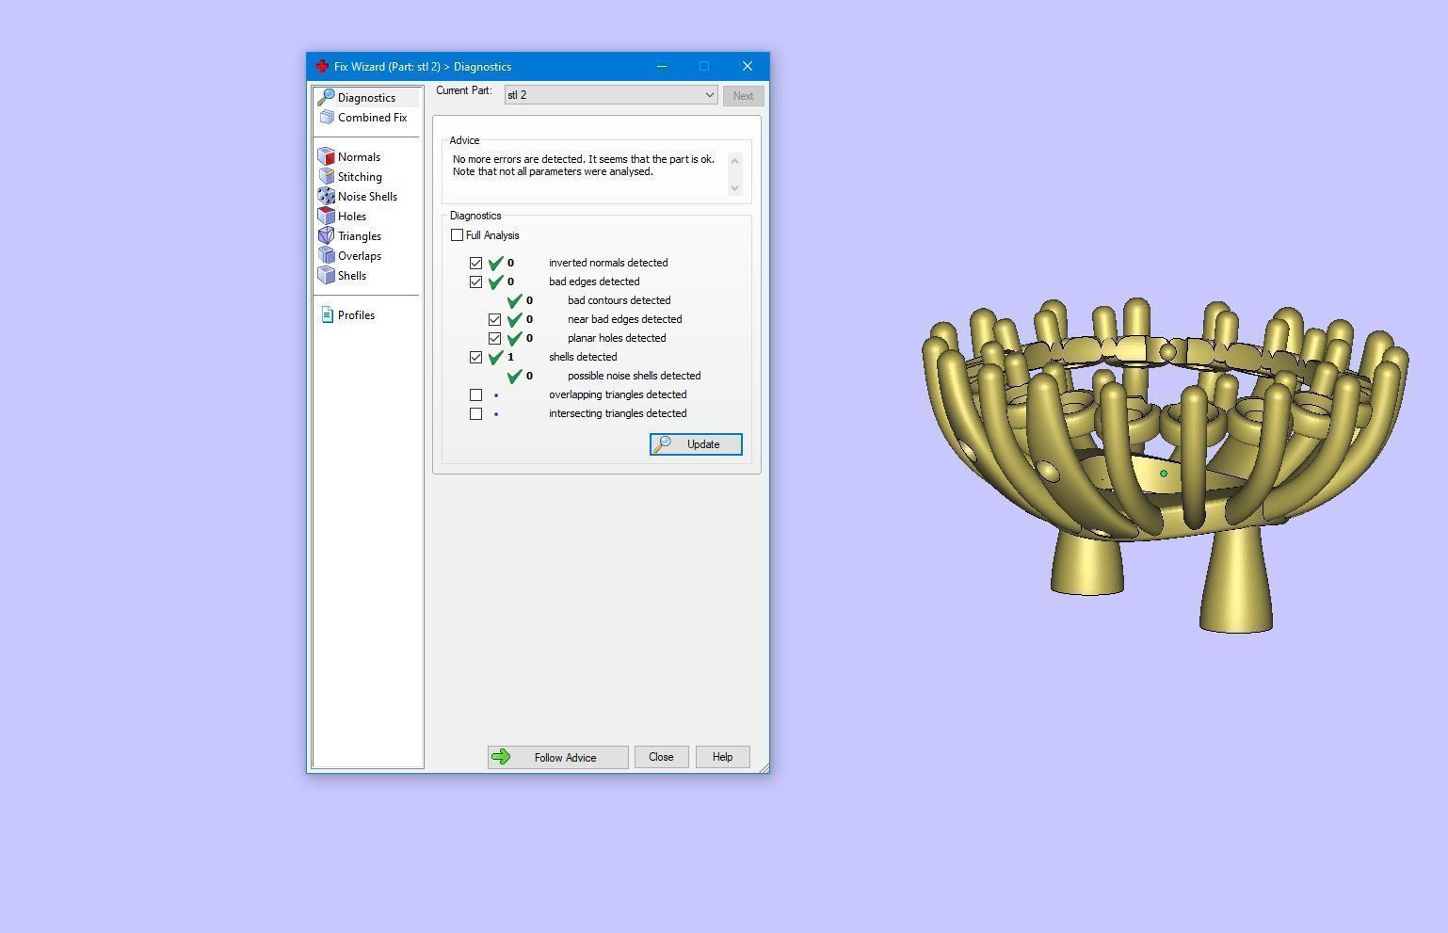Click the Close button at bottom

click(x=661, y=757)
